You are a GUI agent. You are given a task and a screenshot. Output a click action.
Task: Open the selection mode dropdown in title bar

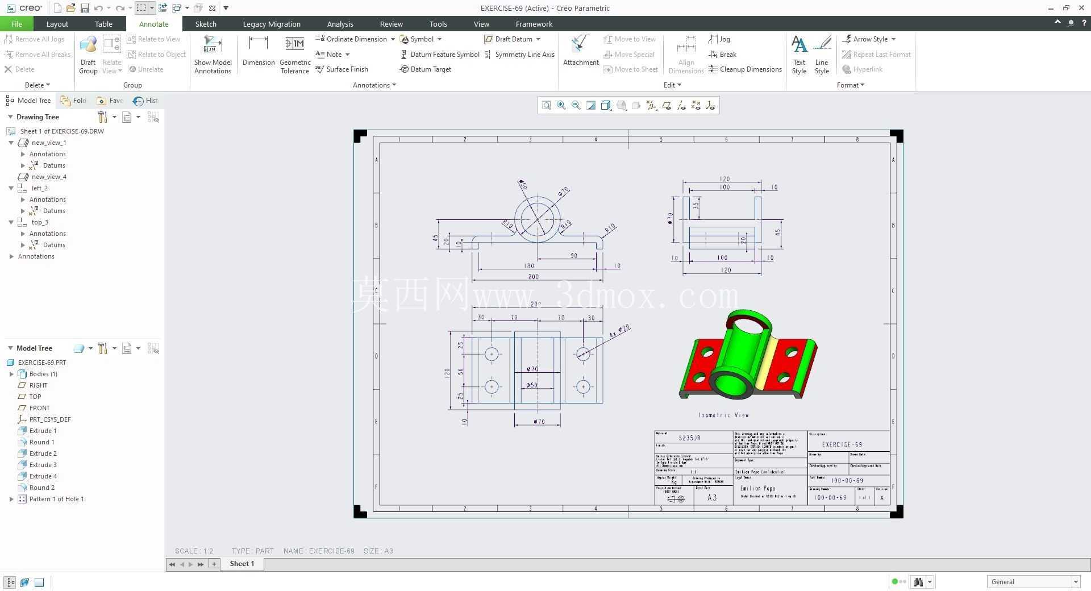152,8
